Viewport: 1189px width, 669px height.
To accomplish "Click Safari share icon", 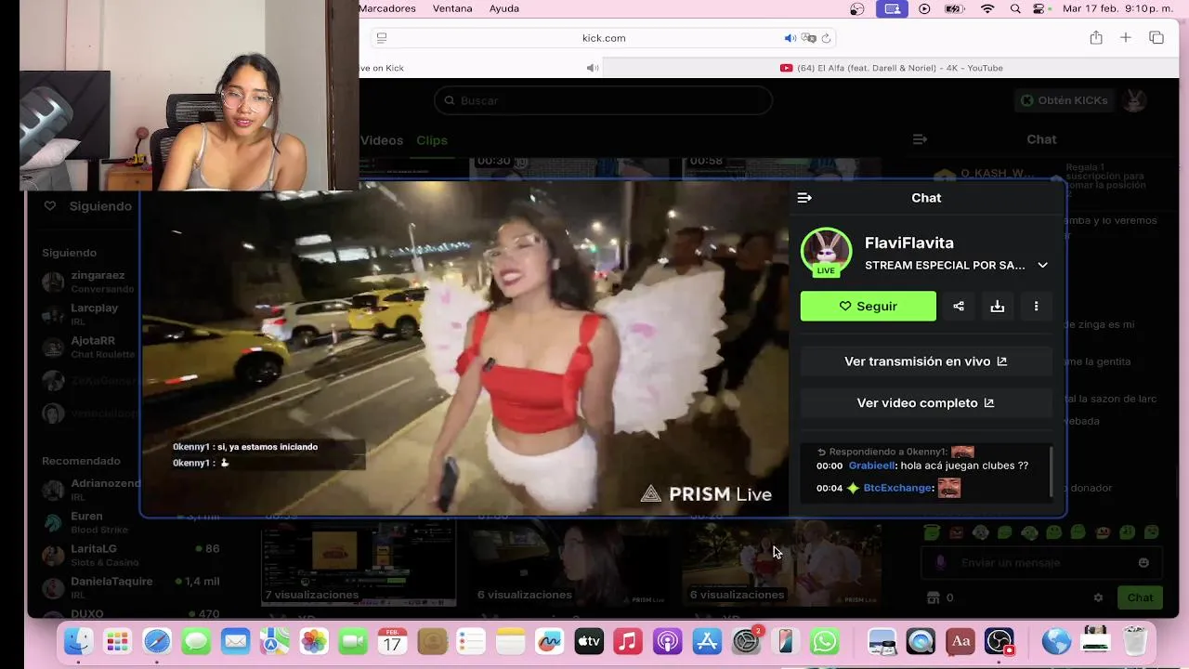I will tap(1096, 38).
